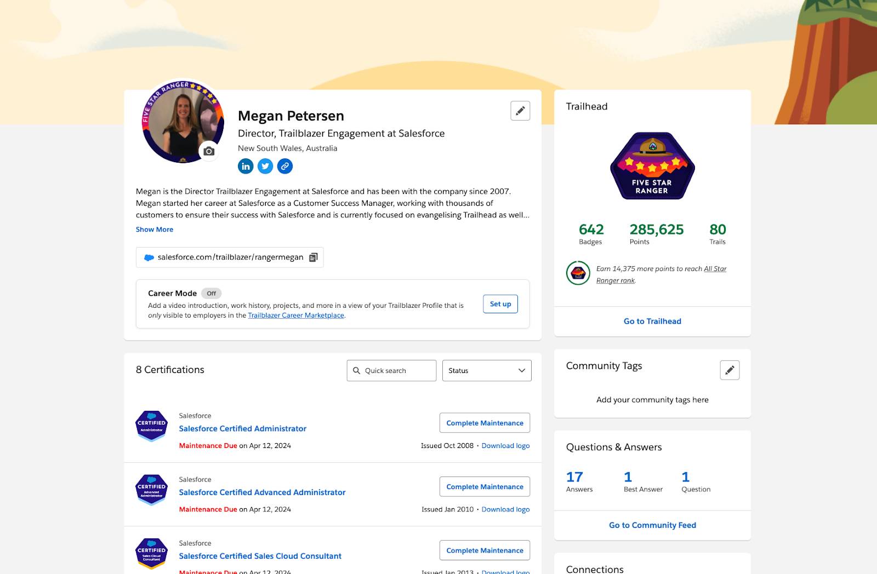Download logo for Advanced Administrator certification
This screenshot has width=877, height=574.
[505, 509]
